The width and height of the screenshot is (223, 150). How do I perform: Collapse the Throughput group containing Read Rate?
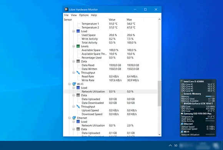click(73, 73)
